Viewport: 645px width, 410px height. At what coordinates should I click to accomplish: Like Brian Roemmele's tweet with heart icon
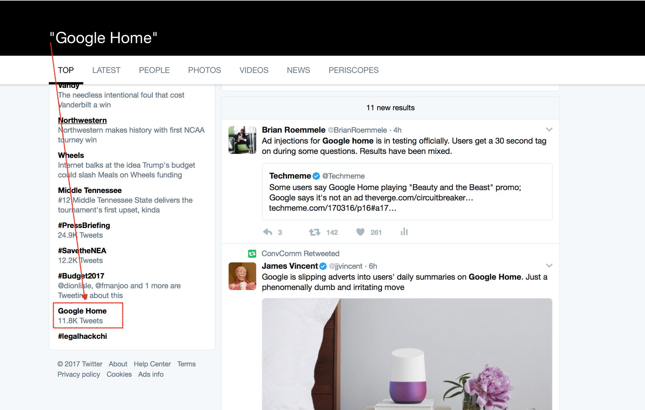pyautogui.click(x=360, y=232)
